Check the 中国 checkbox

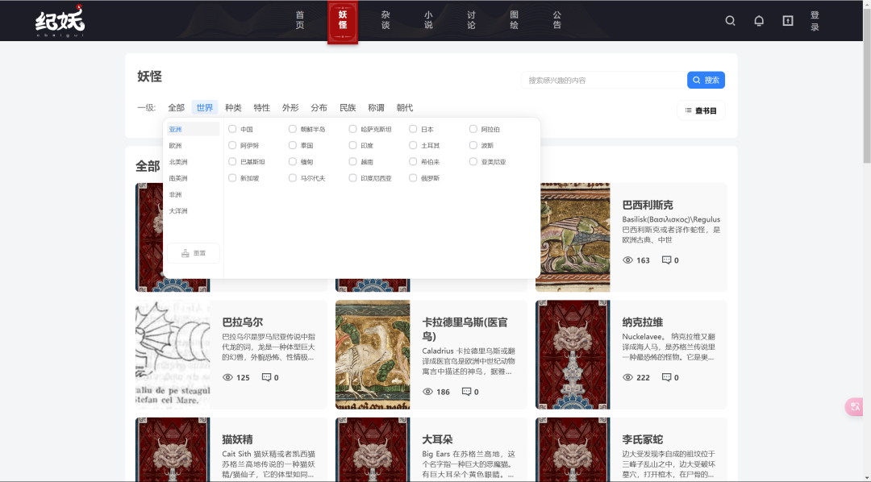[x=232, y=129]
